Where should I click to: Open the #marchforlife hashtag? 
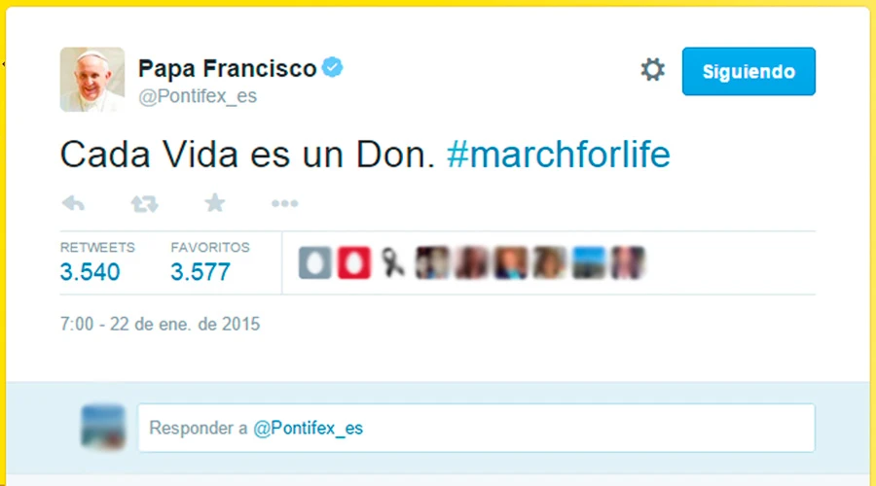[559, 155]
